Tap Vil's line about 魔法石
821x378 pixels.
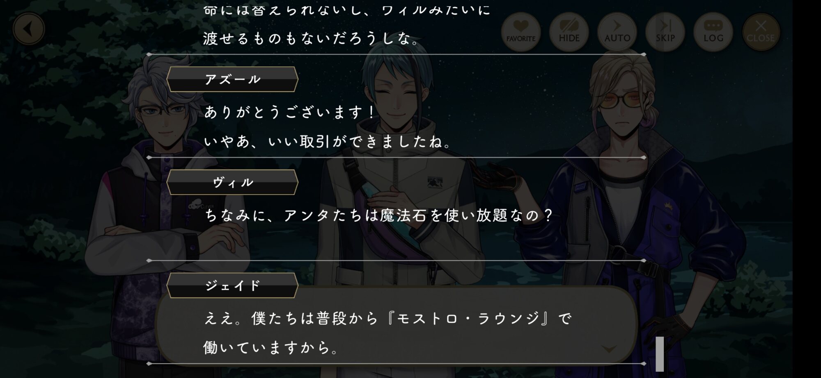click(x=379, y=215)
